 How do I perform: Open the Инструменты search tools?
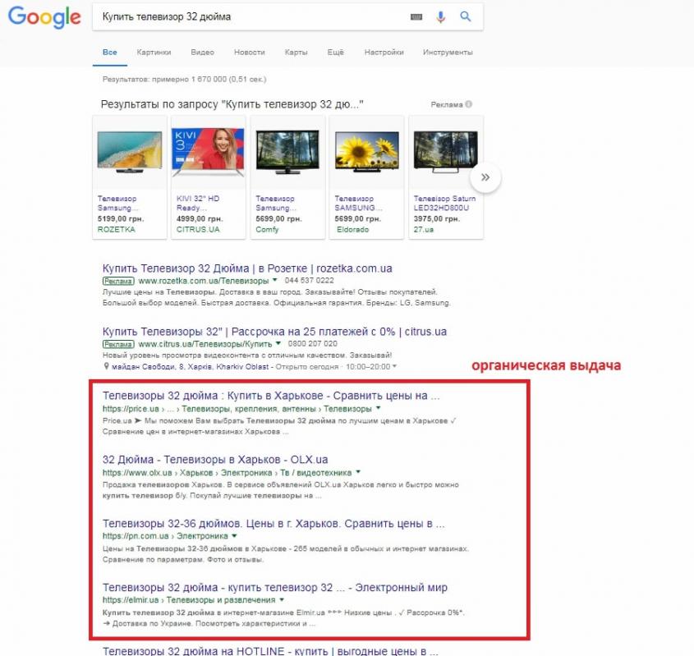448,53
